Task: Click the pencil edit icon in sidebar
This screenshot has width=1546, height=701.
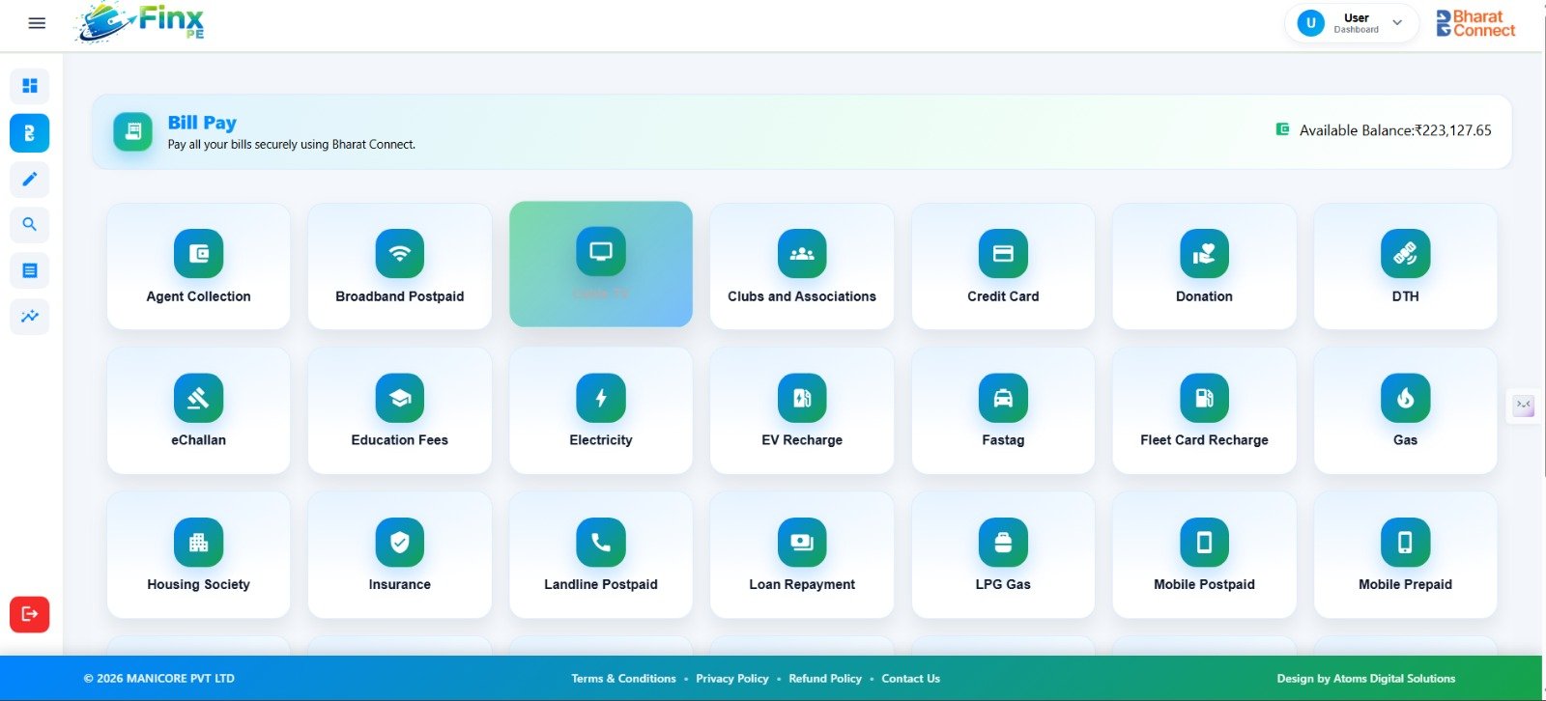Action: click(30, 179)
